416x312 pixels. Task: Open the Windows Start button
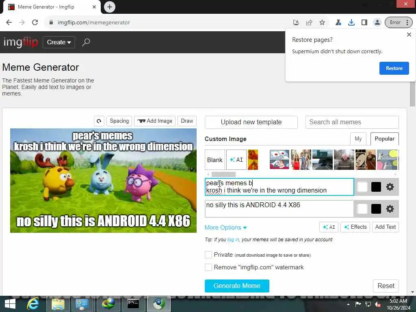click(x=10, y=304)
